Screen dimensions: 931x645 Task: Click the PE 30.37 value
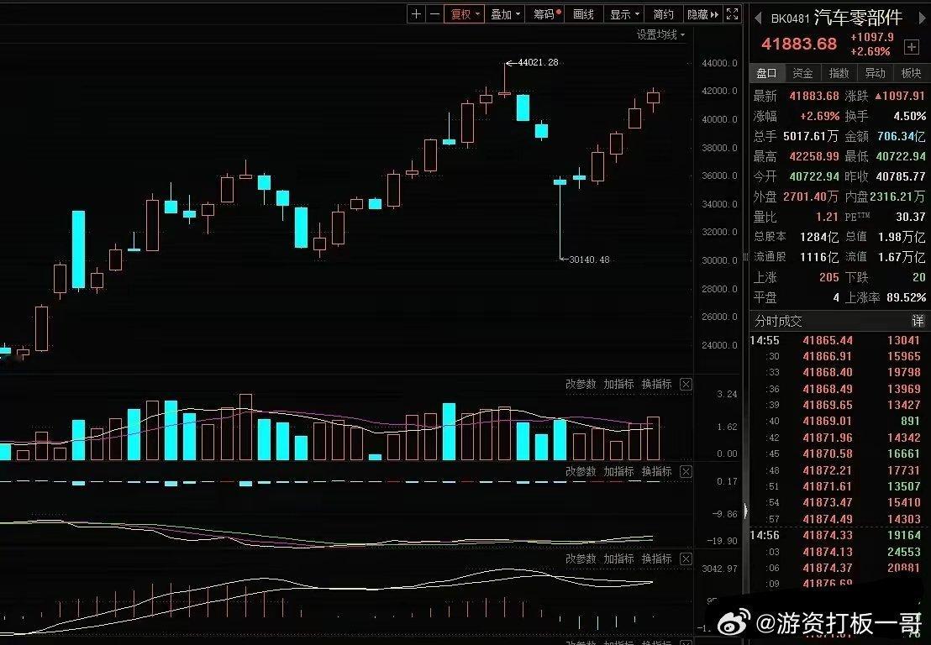coord(911,217)
